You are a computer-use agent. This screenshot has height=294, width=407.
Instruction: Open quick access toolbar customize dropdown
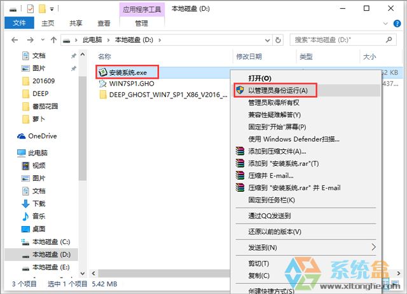tap(52, 10)
